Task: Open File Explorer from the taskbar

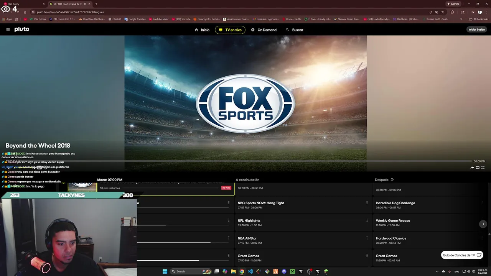Action: click(x=233, y=271)
